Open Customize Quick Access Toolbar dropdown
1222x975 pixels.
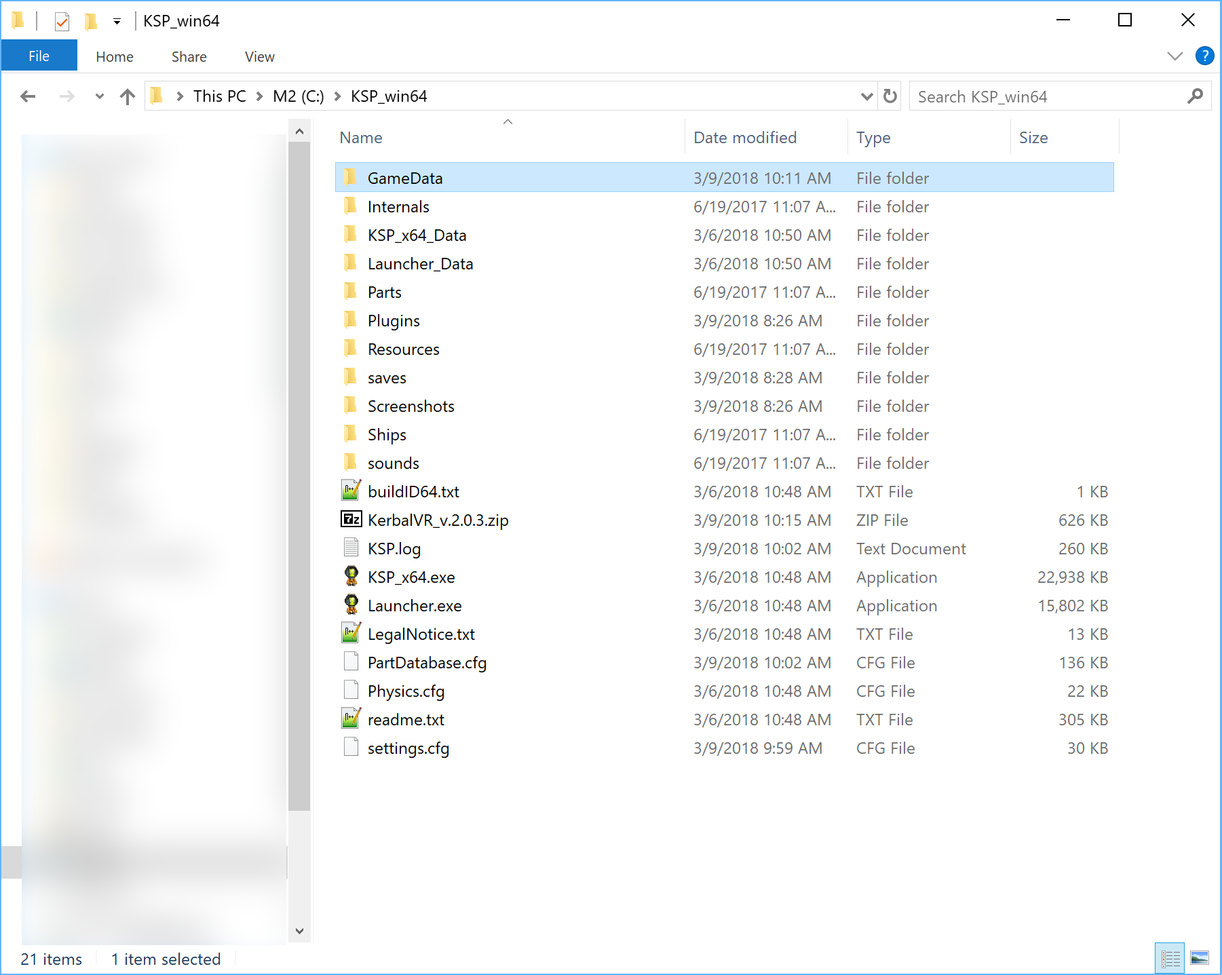(117, 22)
